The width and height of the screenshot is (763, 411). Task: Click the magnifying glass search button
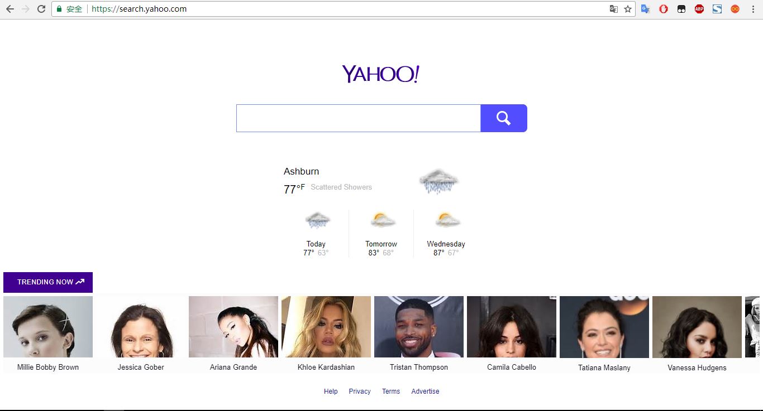504,118
